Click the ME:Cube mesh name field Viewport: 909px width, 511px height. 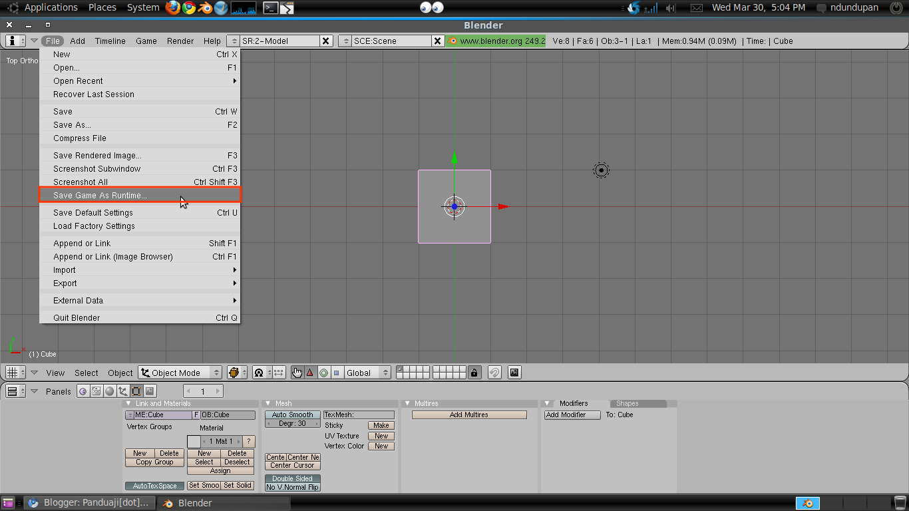coord(163,415)
